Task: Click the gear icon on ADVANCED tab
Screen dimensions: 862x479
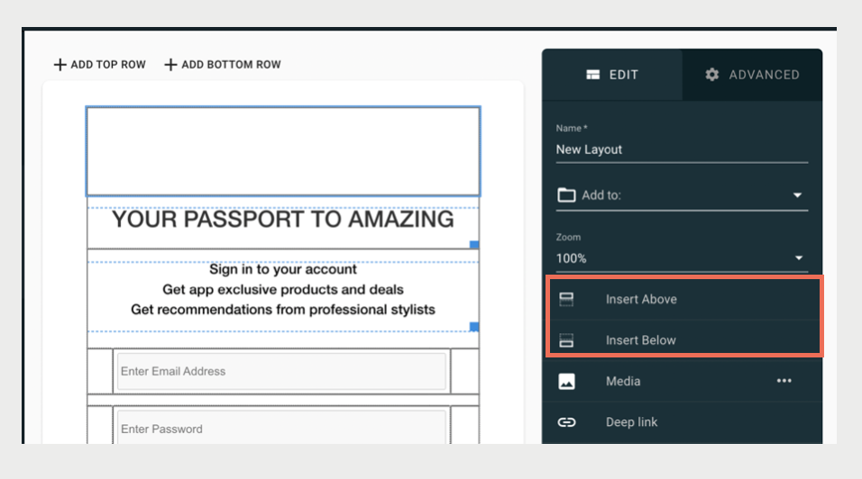Action: (x=712, y=75)
